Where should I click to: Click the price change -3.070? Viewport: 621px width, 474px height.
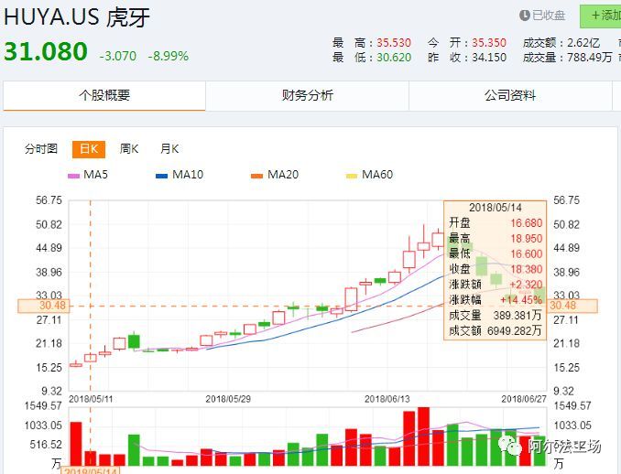(x=118, y=56)
